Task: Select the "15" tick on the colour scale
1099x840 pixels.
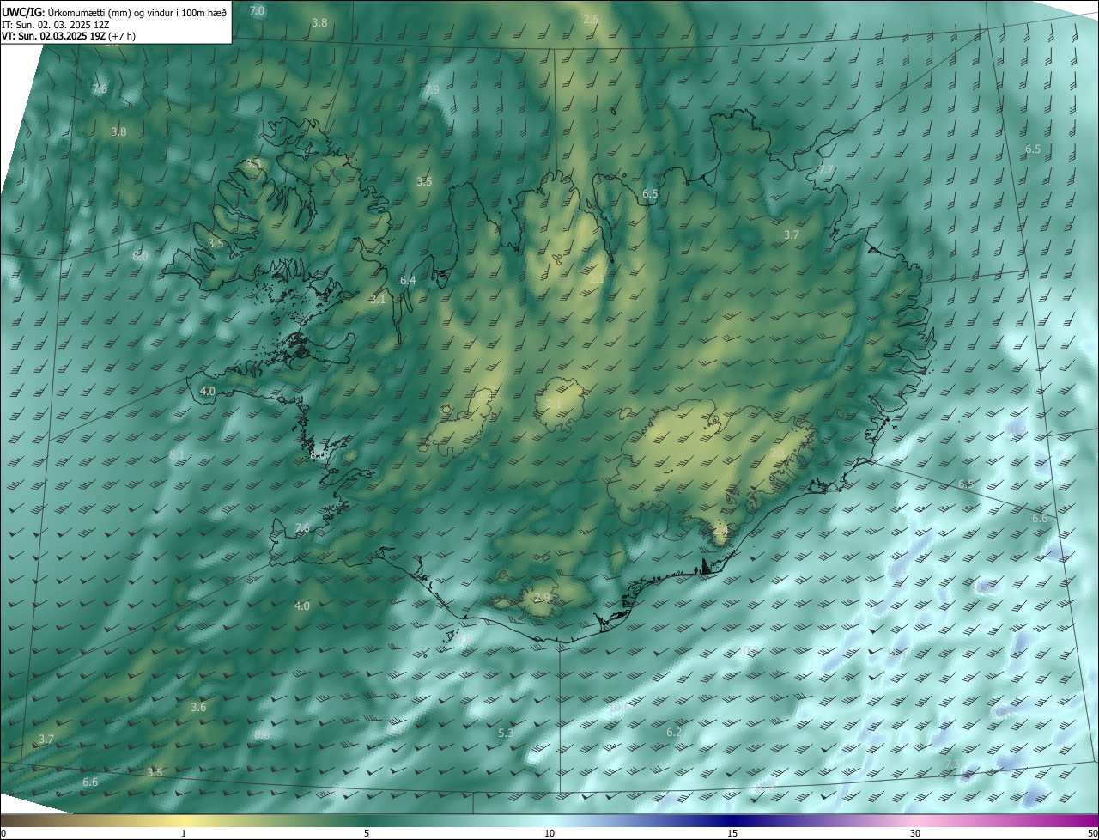Action: tap(732, 833)
